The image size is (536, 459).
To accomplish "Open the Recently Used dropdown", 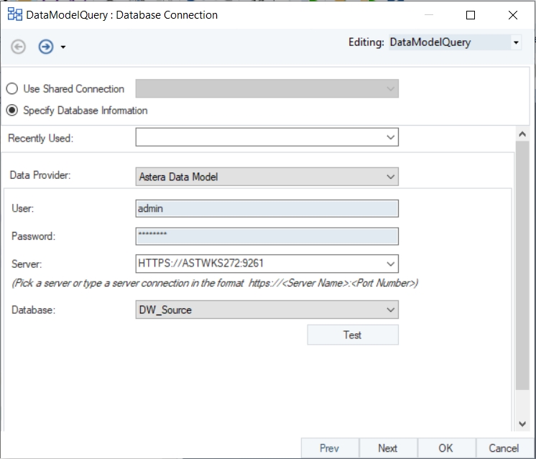I will point(390,137).
